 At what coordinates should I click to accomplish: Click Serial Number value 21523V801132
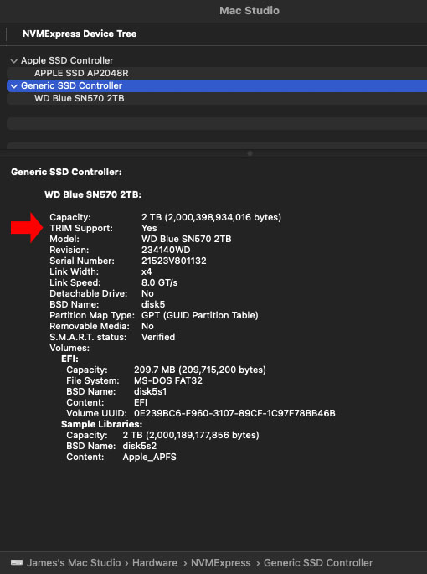174,261
